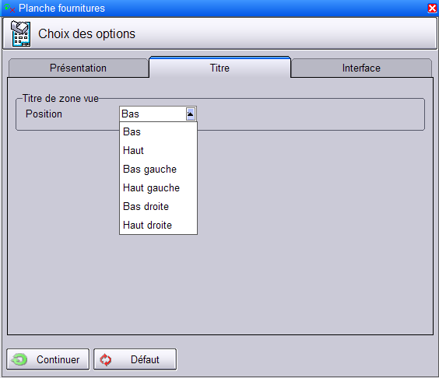Close the Planche fournitures window
Viewport: 439px width, 378px height.
(x=432, y=8)
